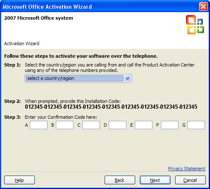This screenshot has height=189, width=210.
Task: Select the 'select a country/region' combo box
Action: click(78, 79)
